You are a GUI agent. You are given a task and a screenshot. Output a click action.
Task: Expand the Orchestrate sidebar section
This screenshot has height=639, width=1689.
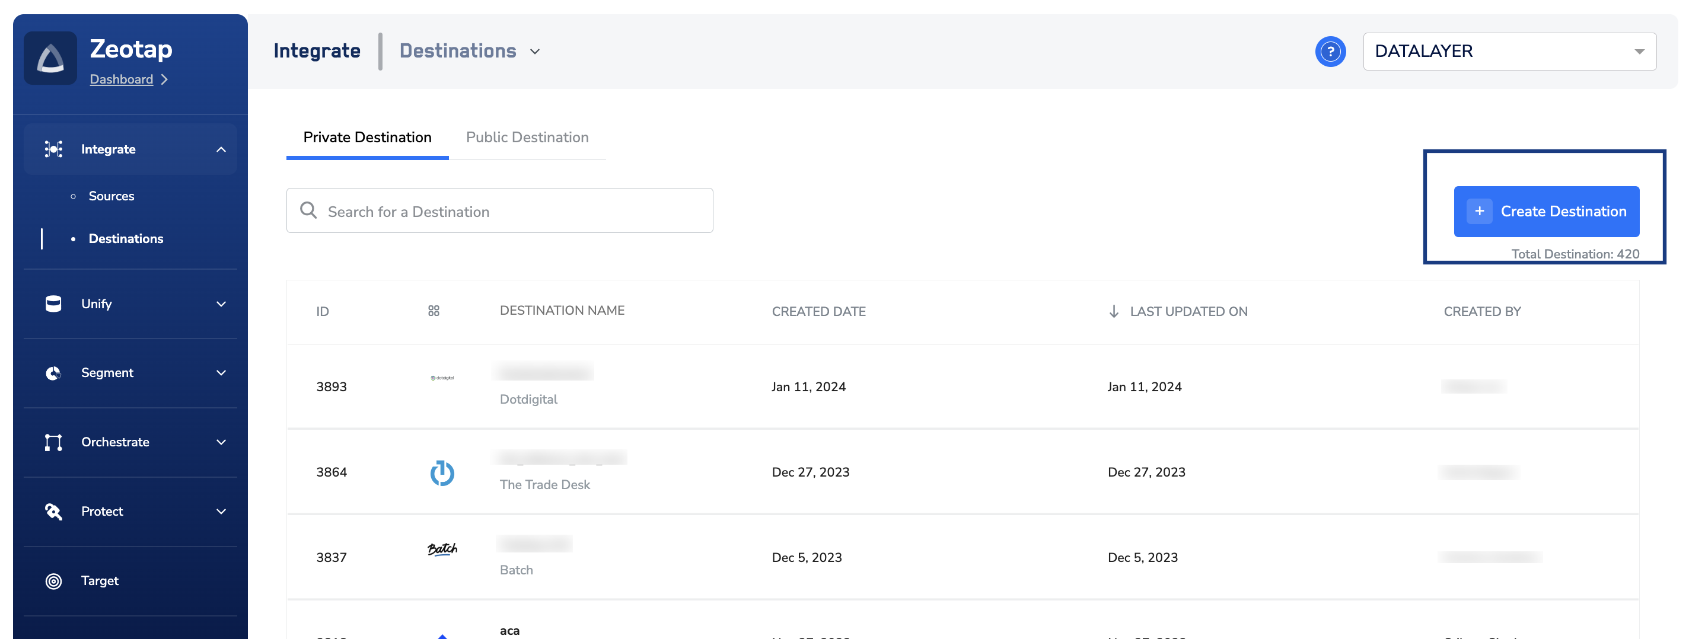point(221,442)
